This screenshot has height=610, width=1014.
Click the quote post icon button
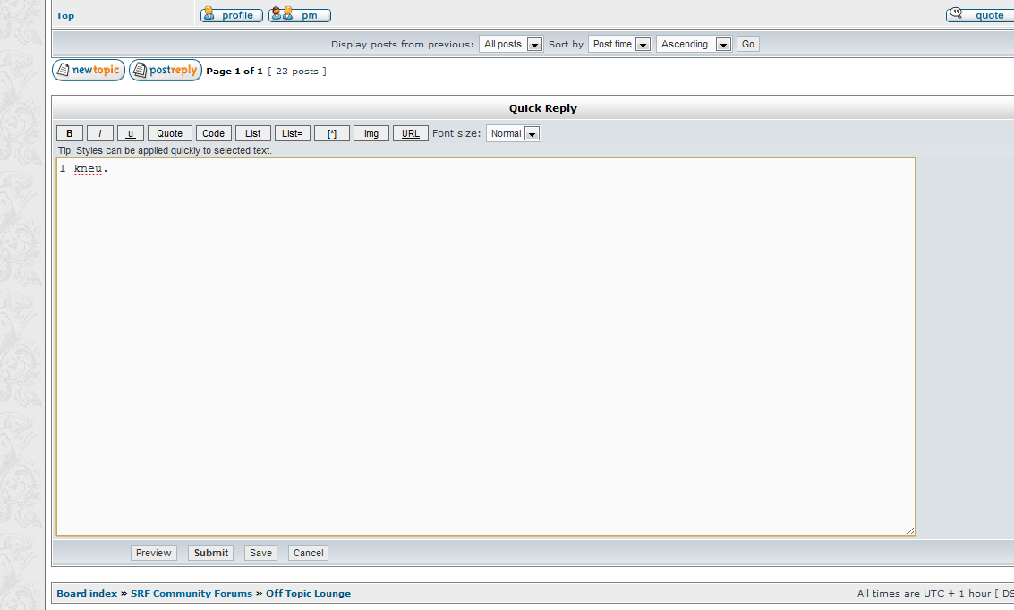(x=978, y=14)
